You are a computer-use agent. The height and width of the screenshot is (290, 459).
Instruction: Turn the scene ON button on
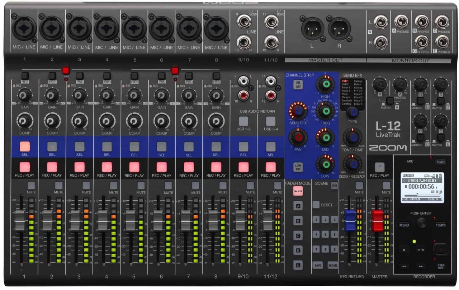[x=334, y=186]
